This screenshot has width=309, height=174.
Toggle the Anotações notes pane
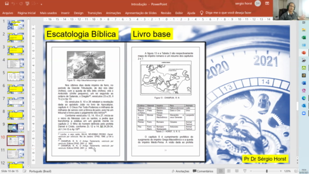tap(181, 171)
